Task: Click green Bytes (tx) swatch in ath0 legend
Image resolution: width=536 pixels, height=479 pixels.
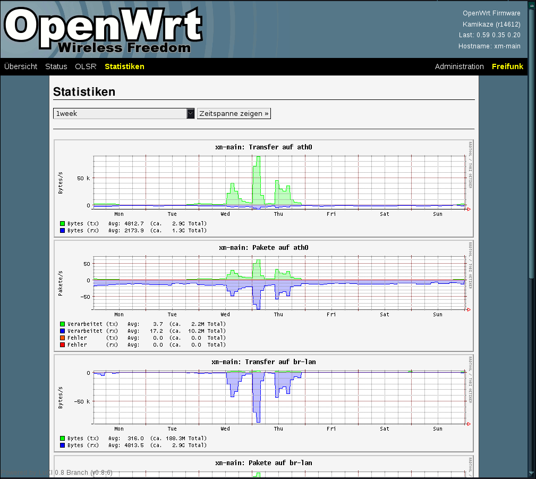Action: click(63, 224)
